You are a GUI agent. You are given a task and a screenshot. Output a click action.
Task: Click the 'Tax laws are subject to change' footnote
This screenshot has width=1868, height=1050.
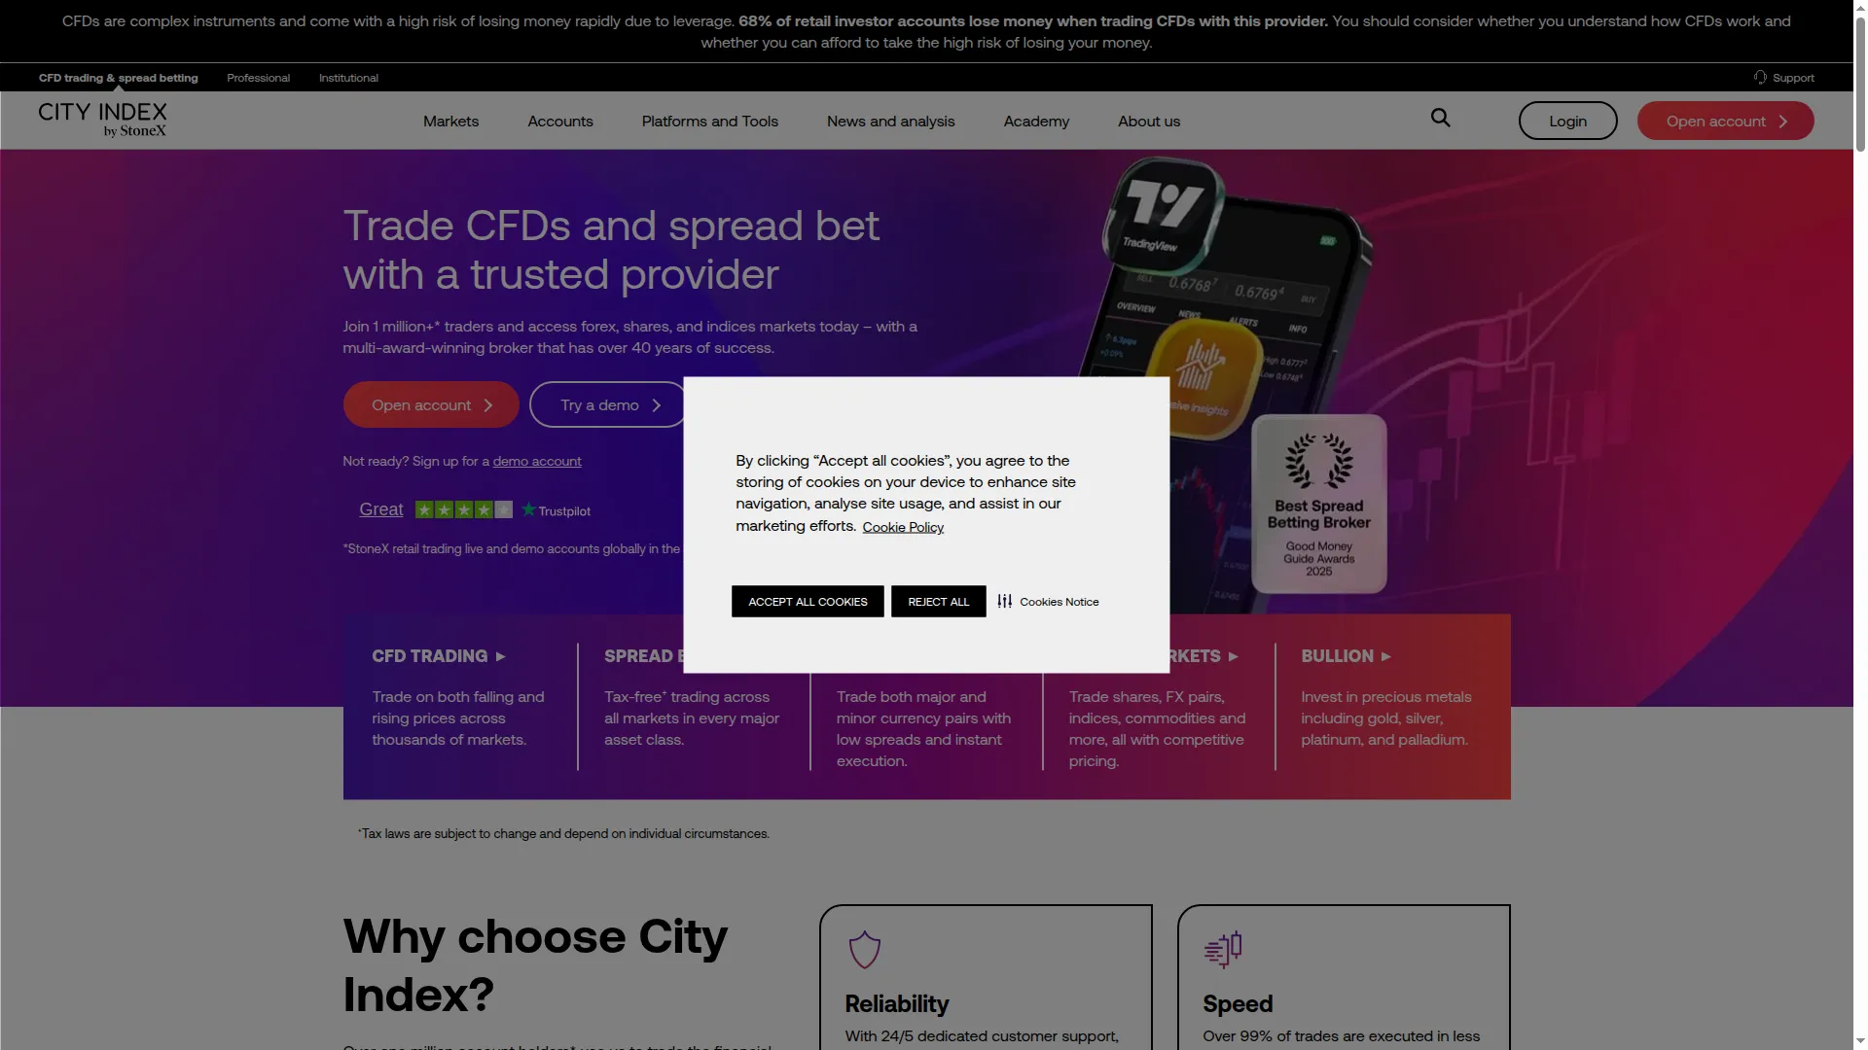pyautogui.click(x=563, y=833)
